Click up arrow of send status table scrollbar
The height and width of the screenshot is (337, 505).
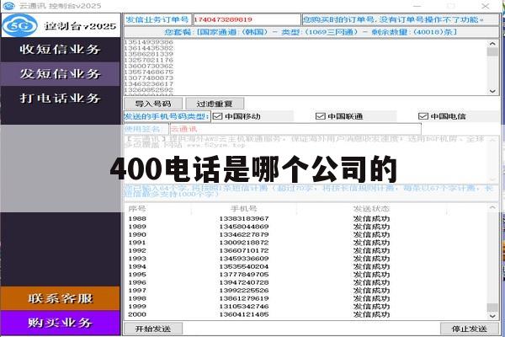492,208
